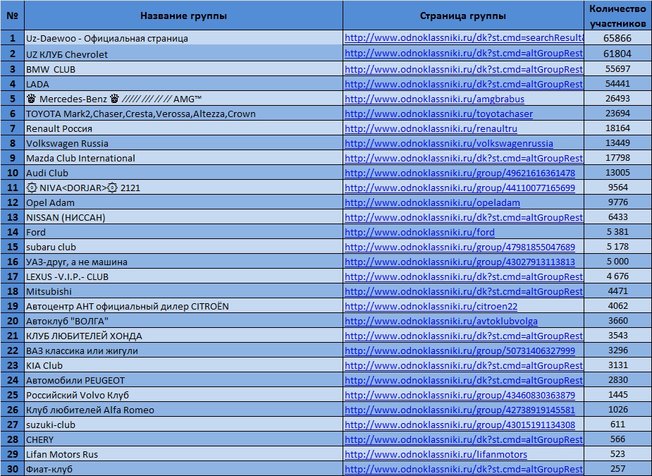
Task: Open the CHERY group page link
Action: click(464, 440)
